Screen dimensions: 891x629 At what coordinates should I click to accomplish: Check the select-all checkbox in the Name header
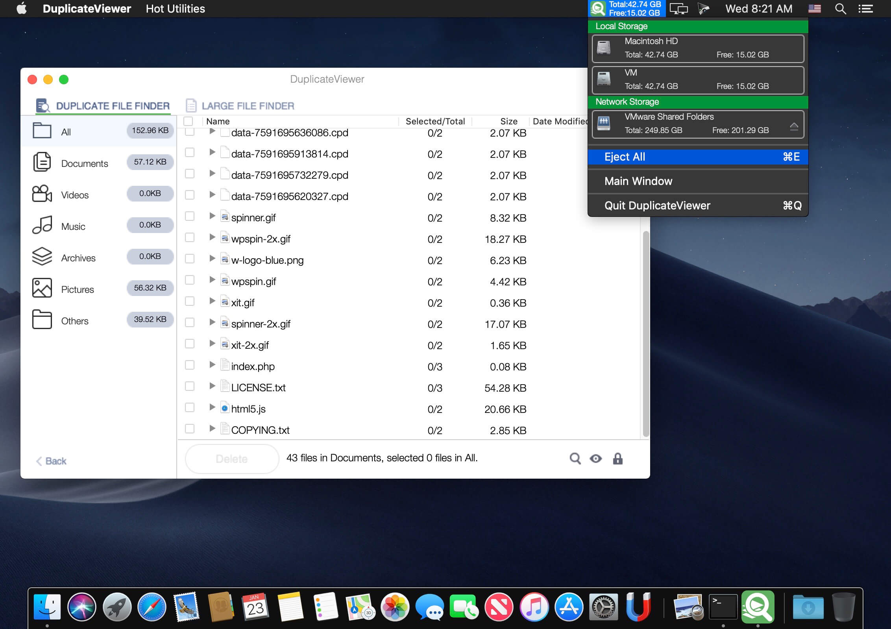pos(189,121)
